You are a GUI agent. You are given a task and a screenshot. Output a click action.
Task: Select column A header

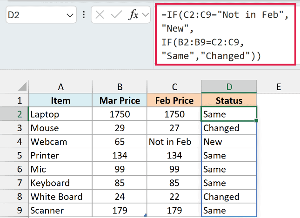pyautogui.click(x=60, y=87)
